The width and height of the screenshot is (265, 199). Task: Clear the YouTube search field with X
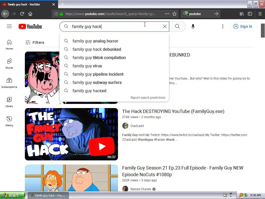[165, 26]
